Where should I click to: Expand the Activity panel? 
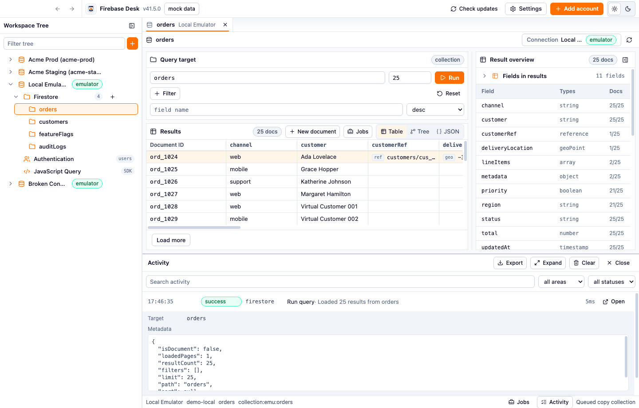pos(548,263)
